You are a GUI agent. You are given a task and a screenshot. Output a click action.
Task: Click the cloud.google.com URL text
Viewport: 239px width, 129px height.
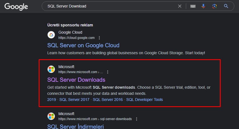pyautogui.click(x=76, y=38)
